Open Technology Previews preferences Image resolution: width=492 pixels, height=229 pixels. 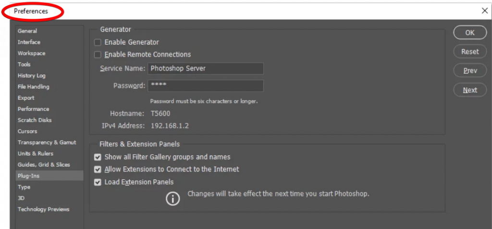[x=43, y=209]
